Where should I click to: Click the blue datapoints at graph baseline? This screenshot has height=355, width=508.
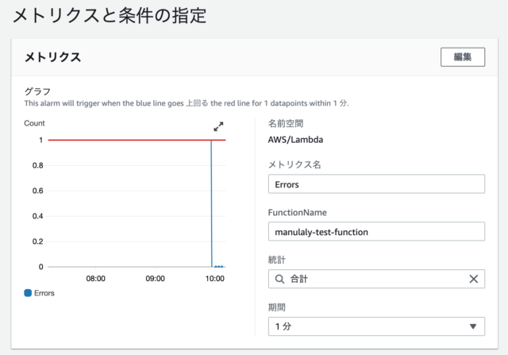(x=219, y=266)
